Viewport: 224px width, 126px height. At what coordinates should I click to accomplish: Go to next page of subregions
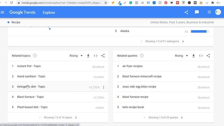(183, 41)
